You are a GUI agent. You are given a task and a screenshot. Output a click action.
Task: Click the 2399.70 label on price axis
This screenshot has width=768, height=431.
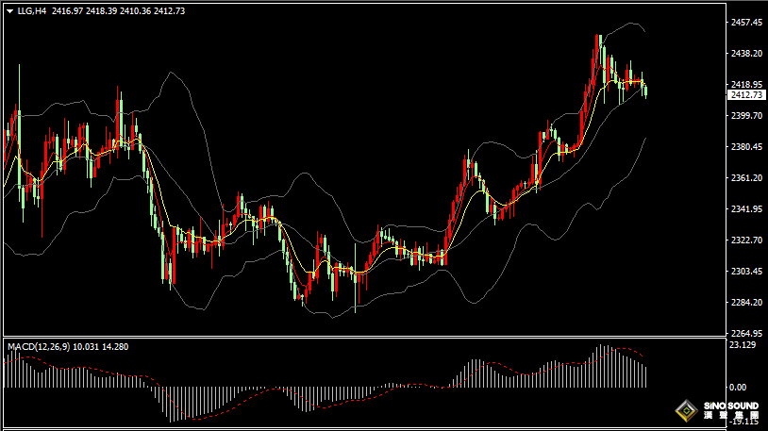point(746,116)
